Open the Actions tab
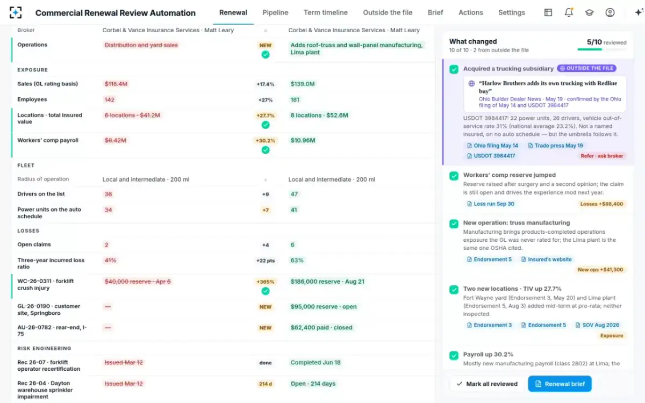645x403 pixels. [471, 12]
